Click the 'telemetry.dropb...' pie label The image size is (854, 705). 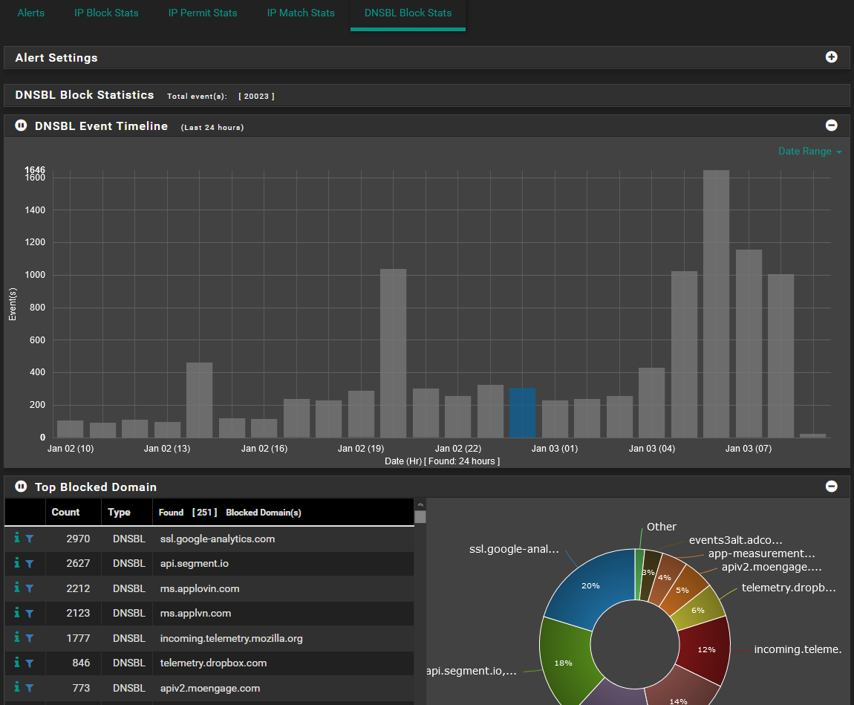(x=788, y=588)
